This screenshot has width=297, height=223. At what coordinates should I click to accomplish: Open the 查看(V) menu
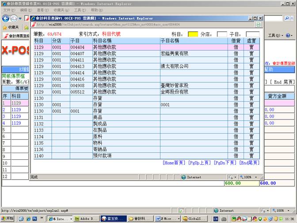click(43, 10)
